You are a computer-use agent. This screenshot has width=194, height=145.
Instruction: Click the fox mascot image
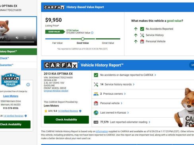(184, 108)
